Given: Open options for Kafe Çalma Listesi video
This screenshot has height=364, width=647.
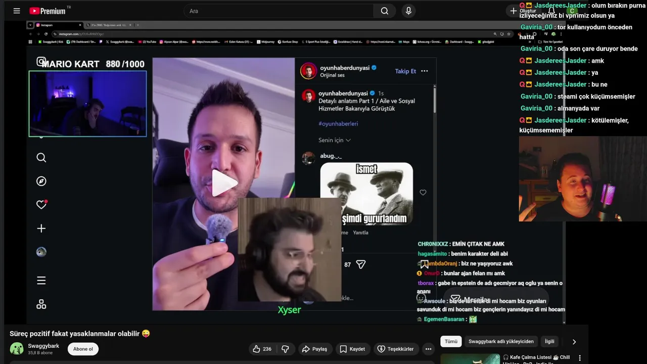Looking at the screenshot, I should [x=580, y=358].
